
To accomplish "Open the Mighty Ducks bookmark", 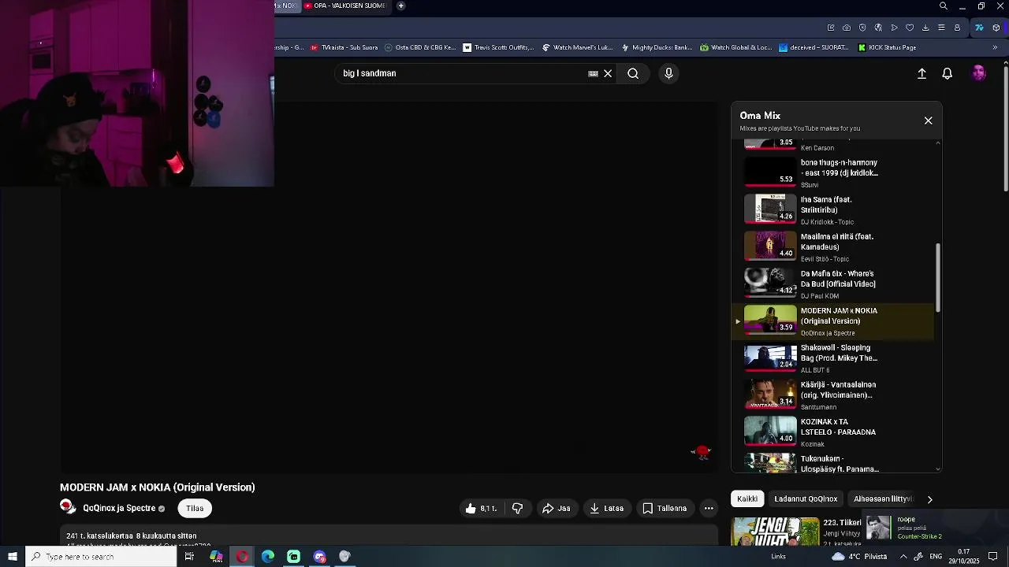I will click(657, 47).
